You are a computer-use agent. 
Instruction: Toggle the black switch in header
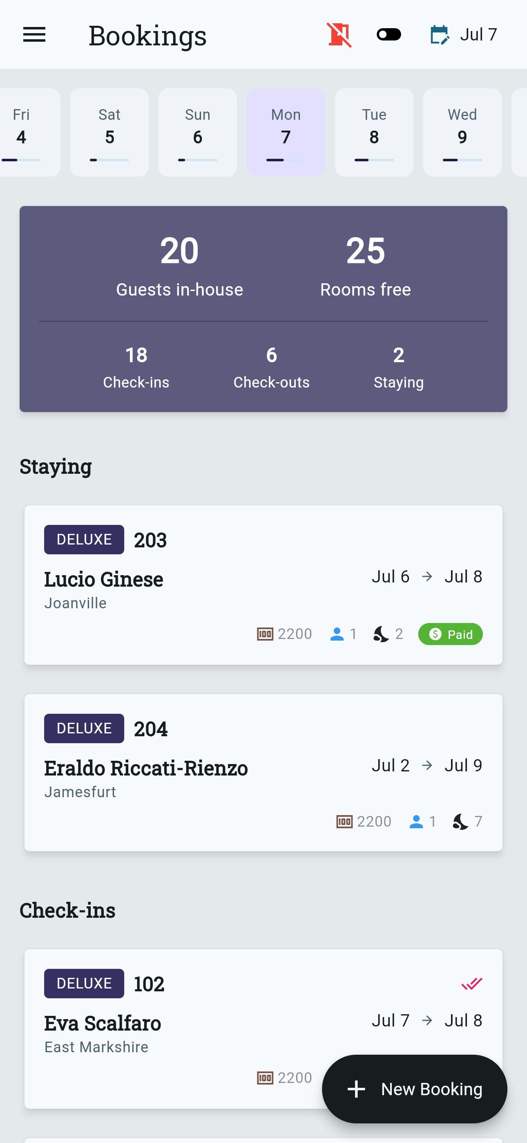[x=389, y=35]
